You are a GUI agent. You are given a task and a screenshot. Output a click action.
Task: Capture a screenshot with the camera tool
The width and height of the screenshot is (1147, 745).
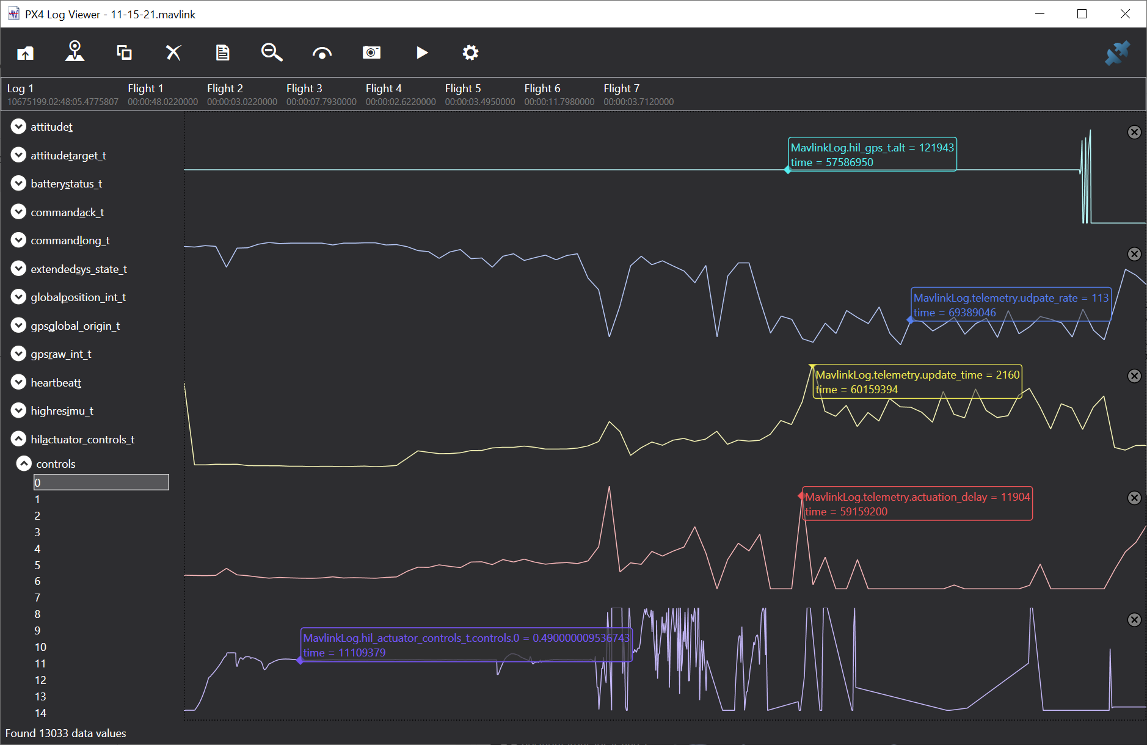(372, 53)
